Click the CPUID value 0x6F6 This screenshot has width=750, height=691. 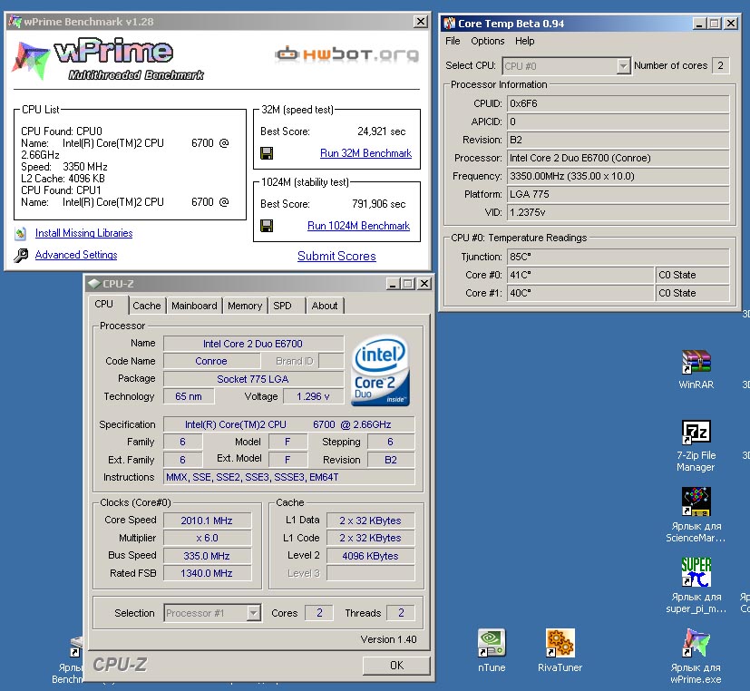[618, 103]
